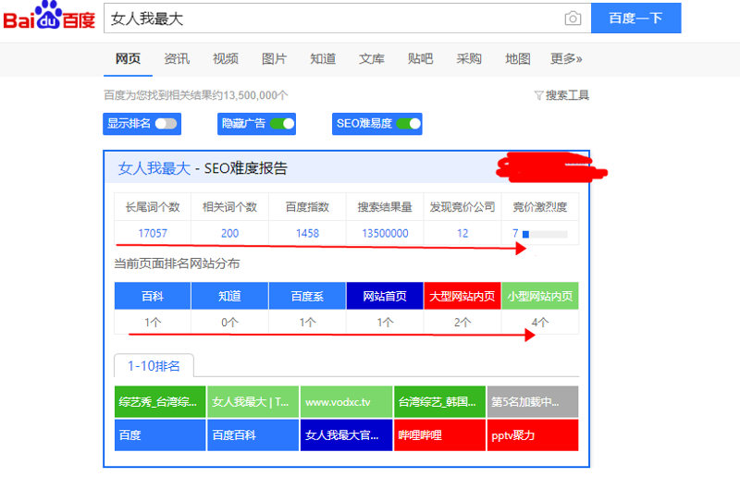740x477 pixels.
Task: Open ranking result 台湾综艺_韩国...
Action: click(x=439, y=401)
